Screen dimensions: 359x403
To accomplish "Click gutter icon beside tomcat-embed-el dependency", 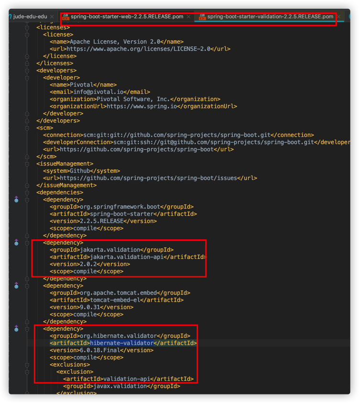I will point(16,286).
